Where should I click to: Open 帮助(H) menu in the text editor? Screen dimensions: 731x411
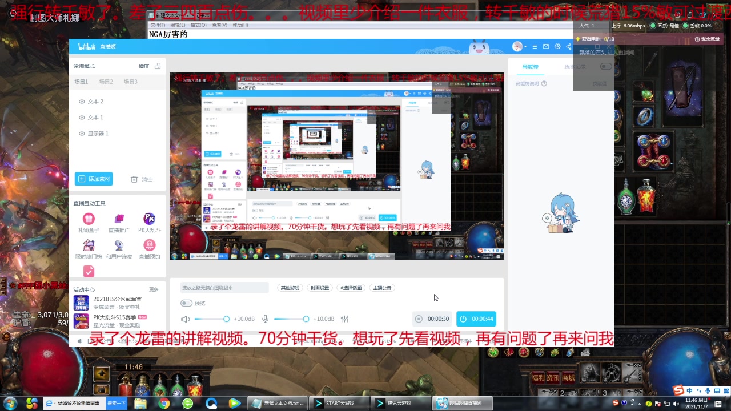240,25
